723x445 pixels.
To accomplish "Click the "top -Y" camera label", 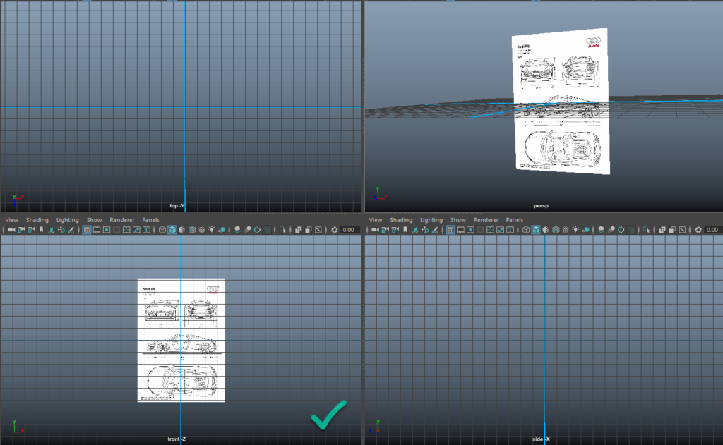I will coord(177,206).
